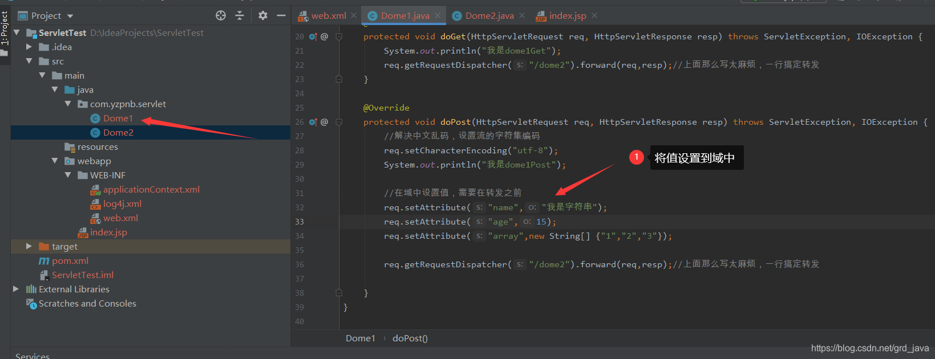
Task: Collapse the WEB-INF folder
Action: click(x=68, y=175)
